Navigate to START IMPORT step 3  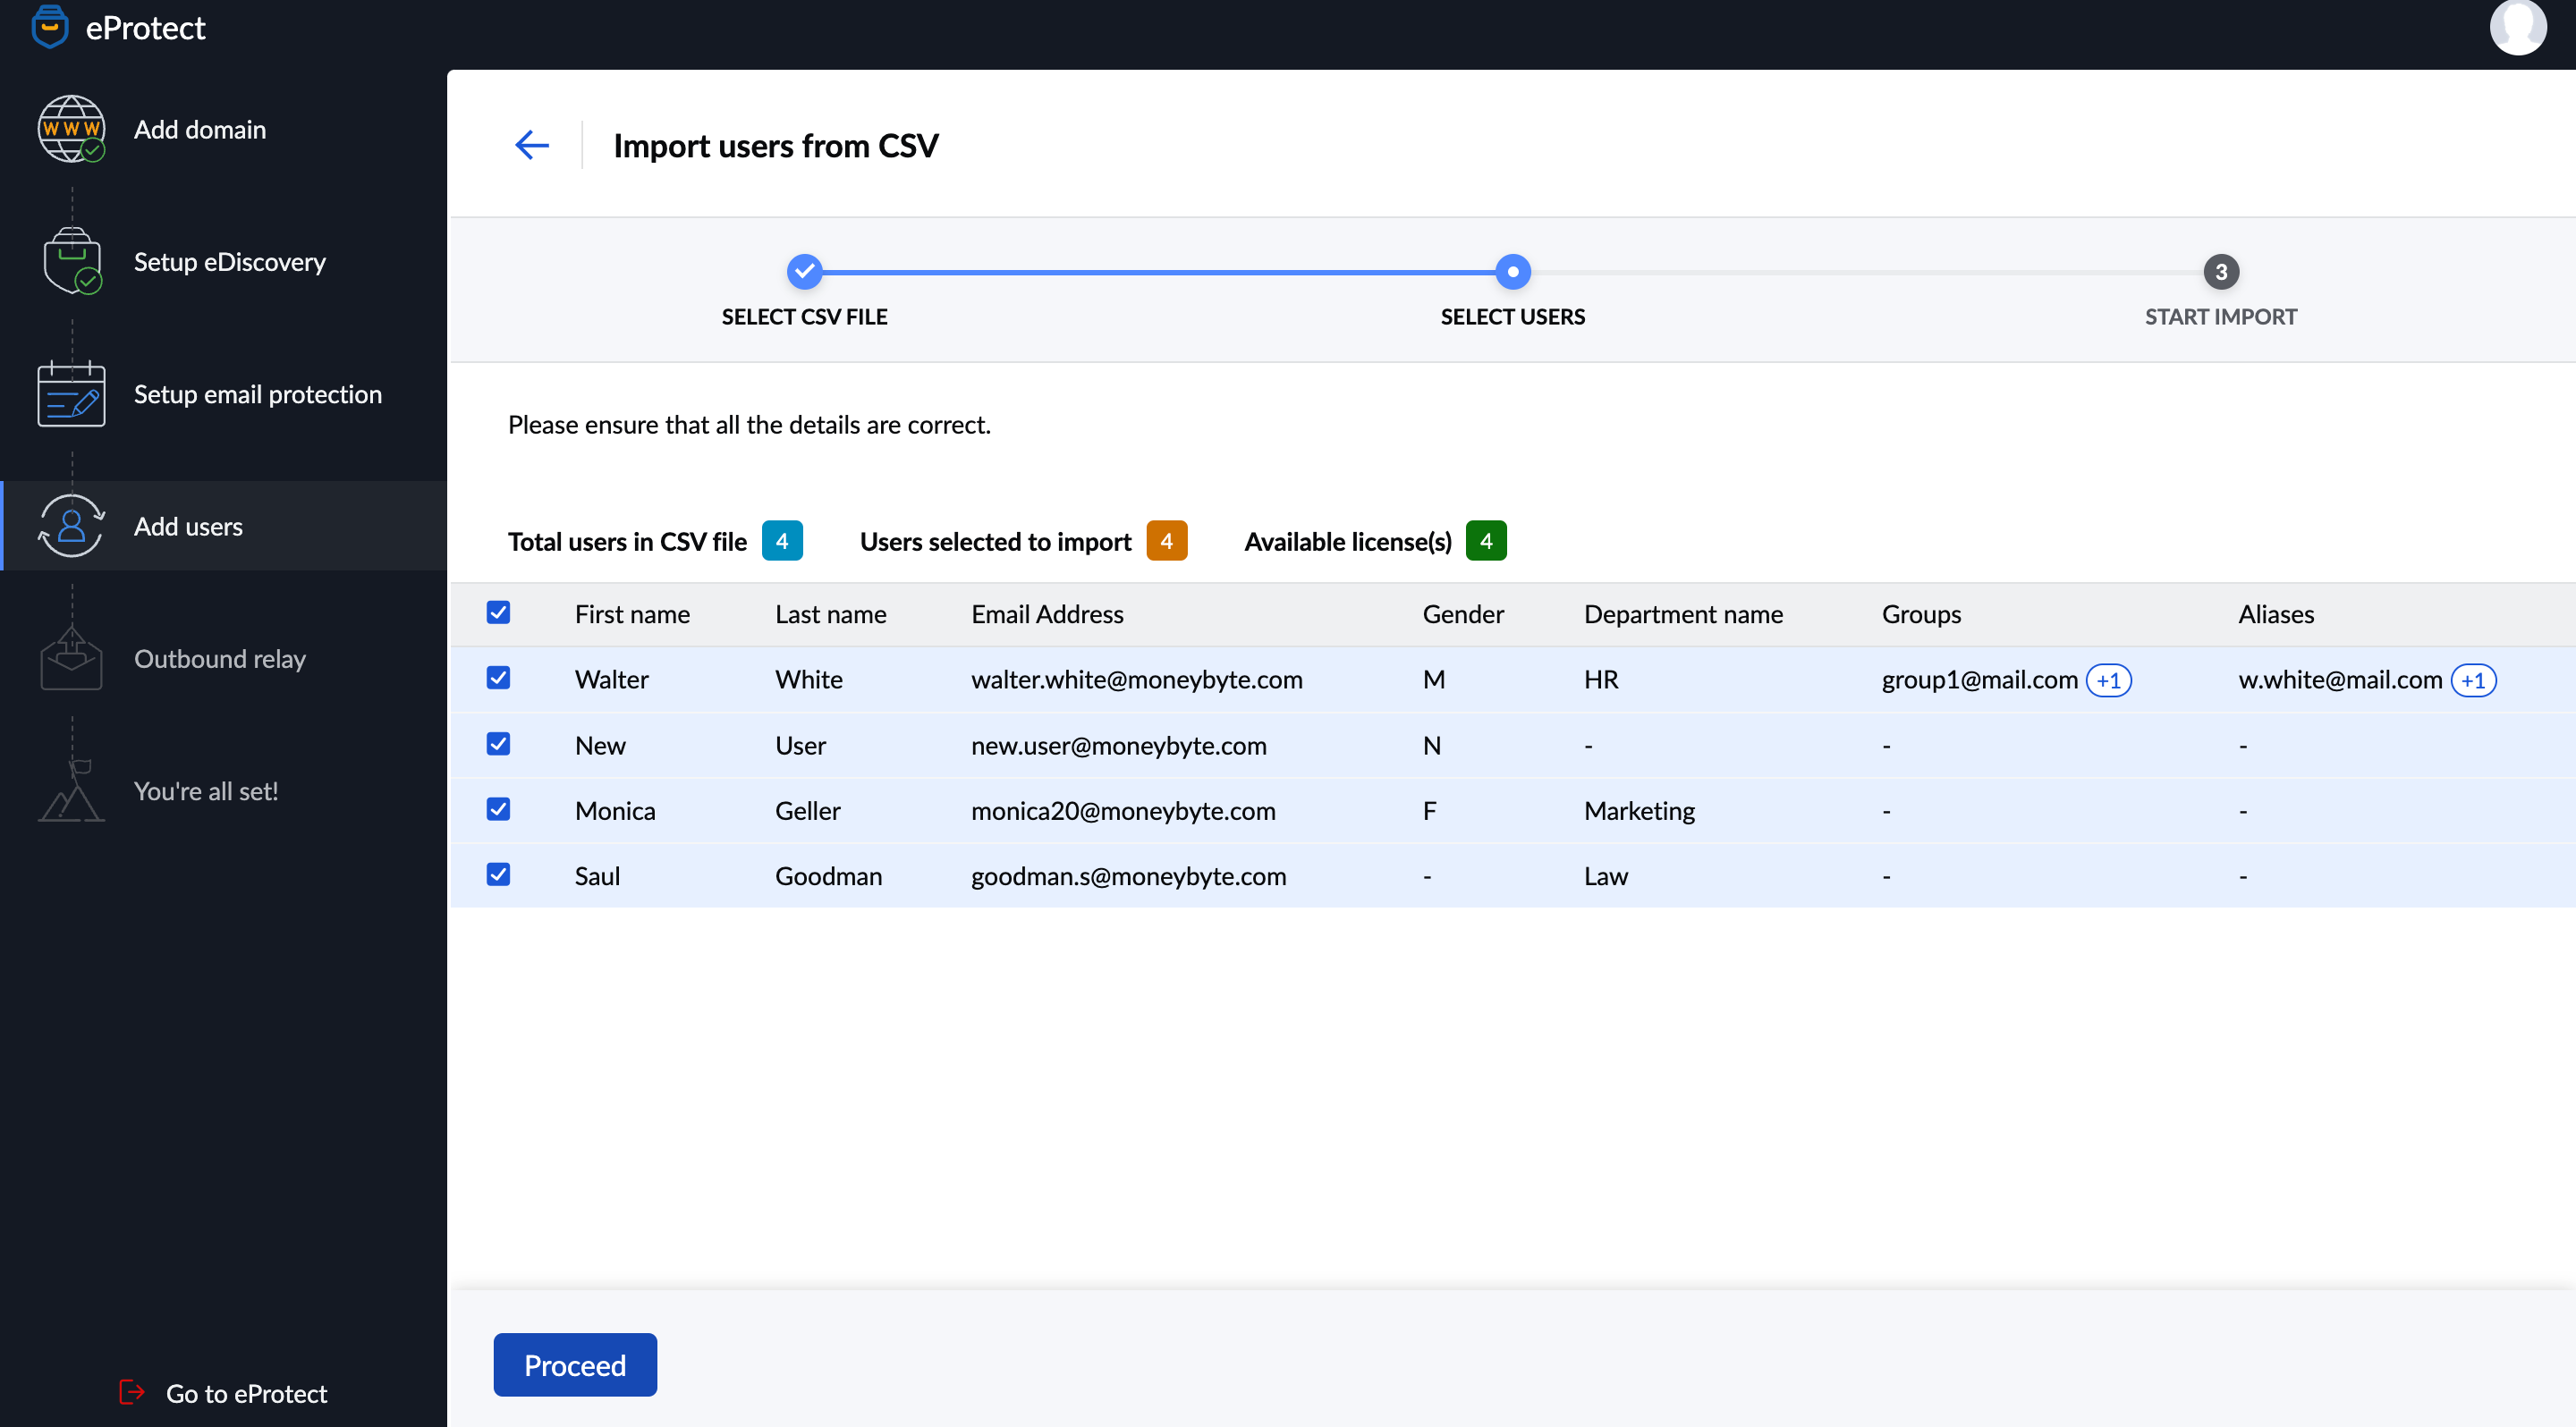[2221, 271]
